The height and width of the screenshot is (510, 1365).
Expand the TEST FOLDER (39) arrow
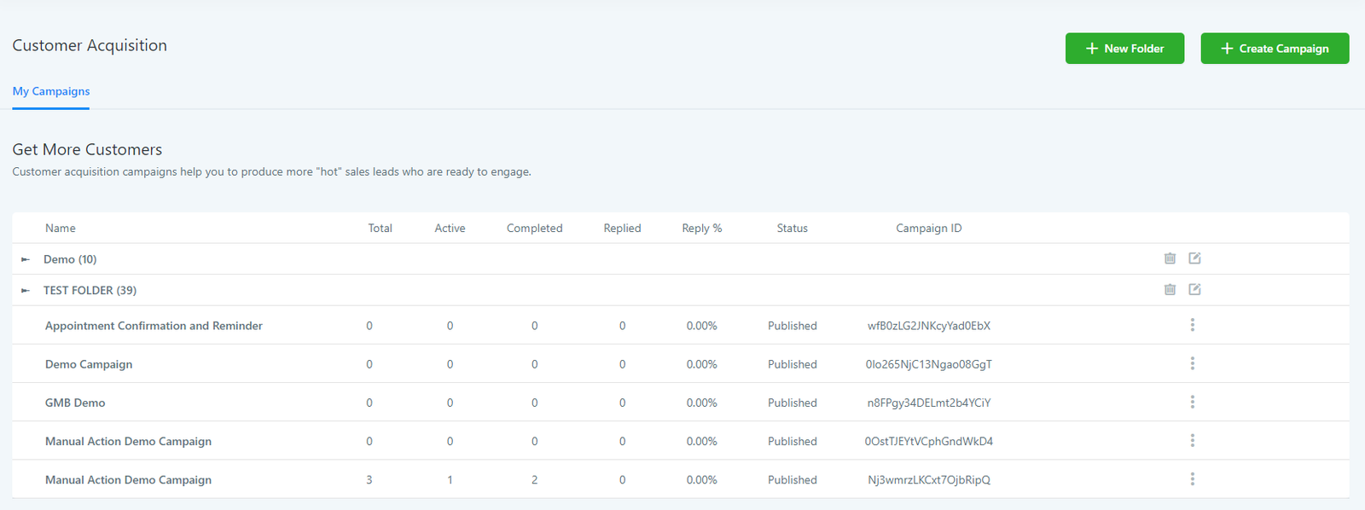[x=26, y=291]
